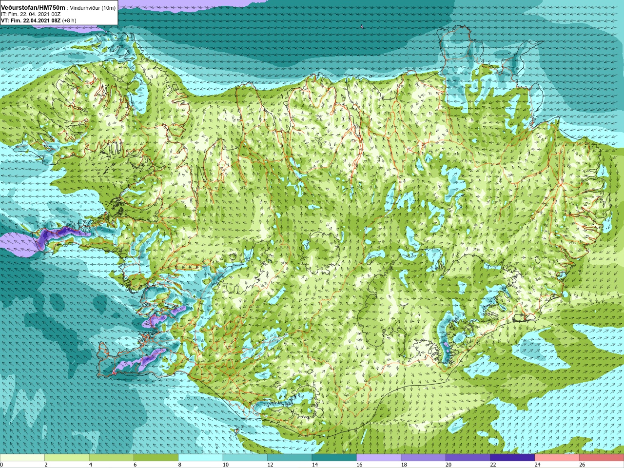Select the 2–4 light green legend swatch
The image size is (624, 468).
67,458
